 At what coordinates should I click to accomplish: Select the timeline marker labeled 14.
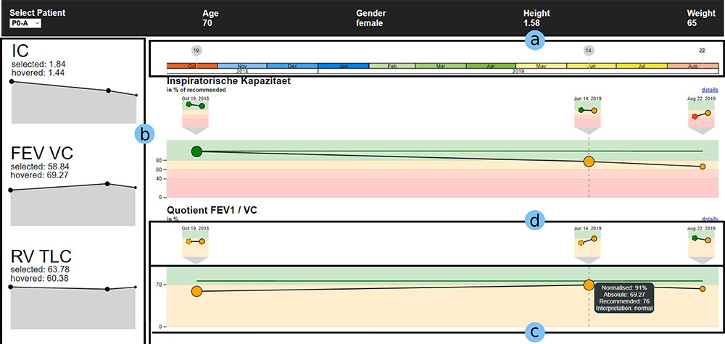click(589, 50)
